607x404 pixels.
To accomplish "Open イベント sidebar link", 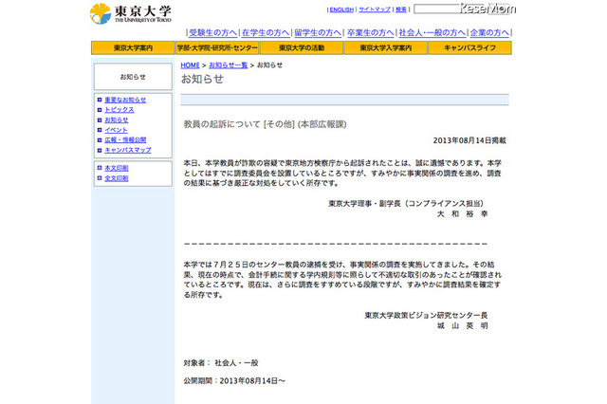I will 116,130.
